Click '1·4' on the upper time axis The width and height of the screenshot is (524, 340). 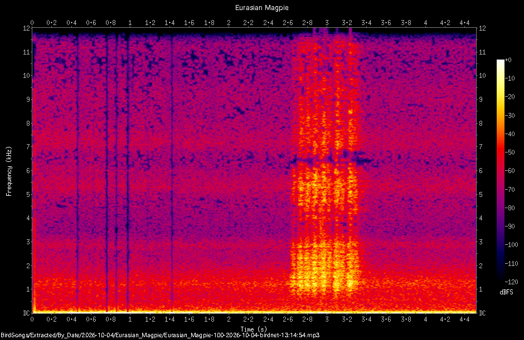point(169,23)
